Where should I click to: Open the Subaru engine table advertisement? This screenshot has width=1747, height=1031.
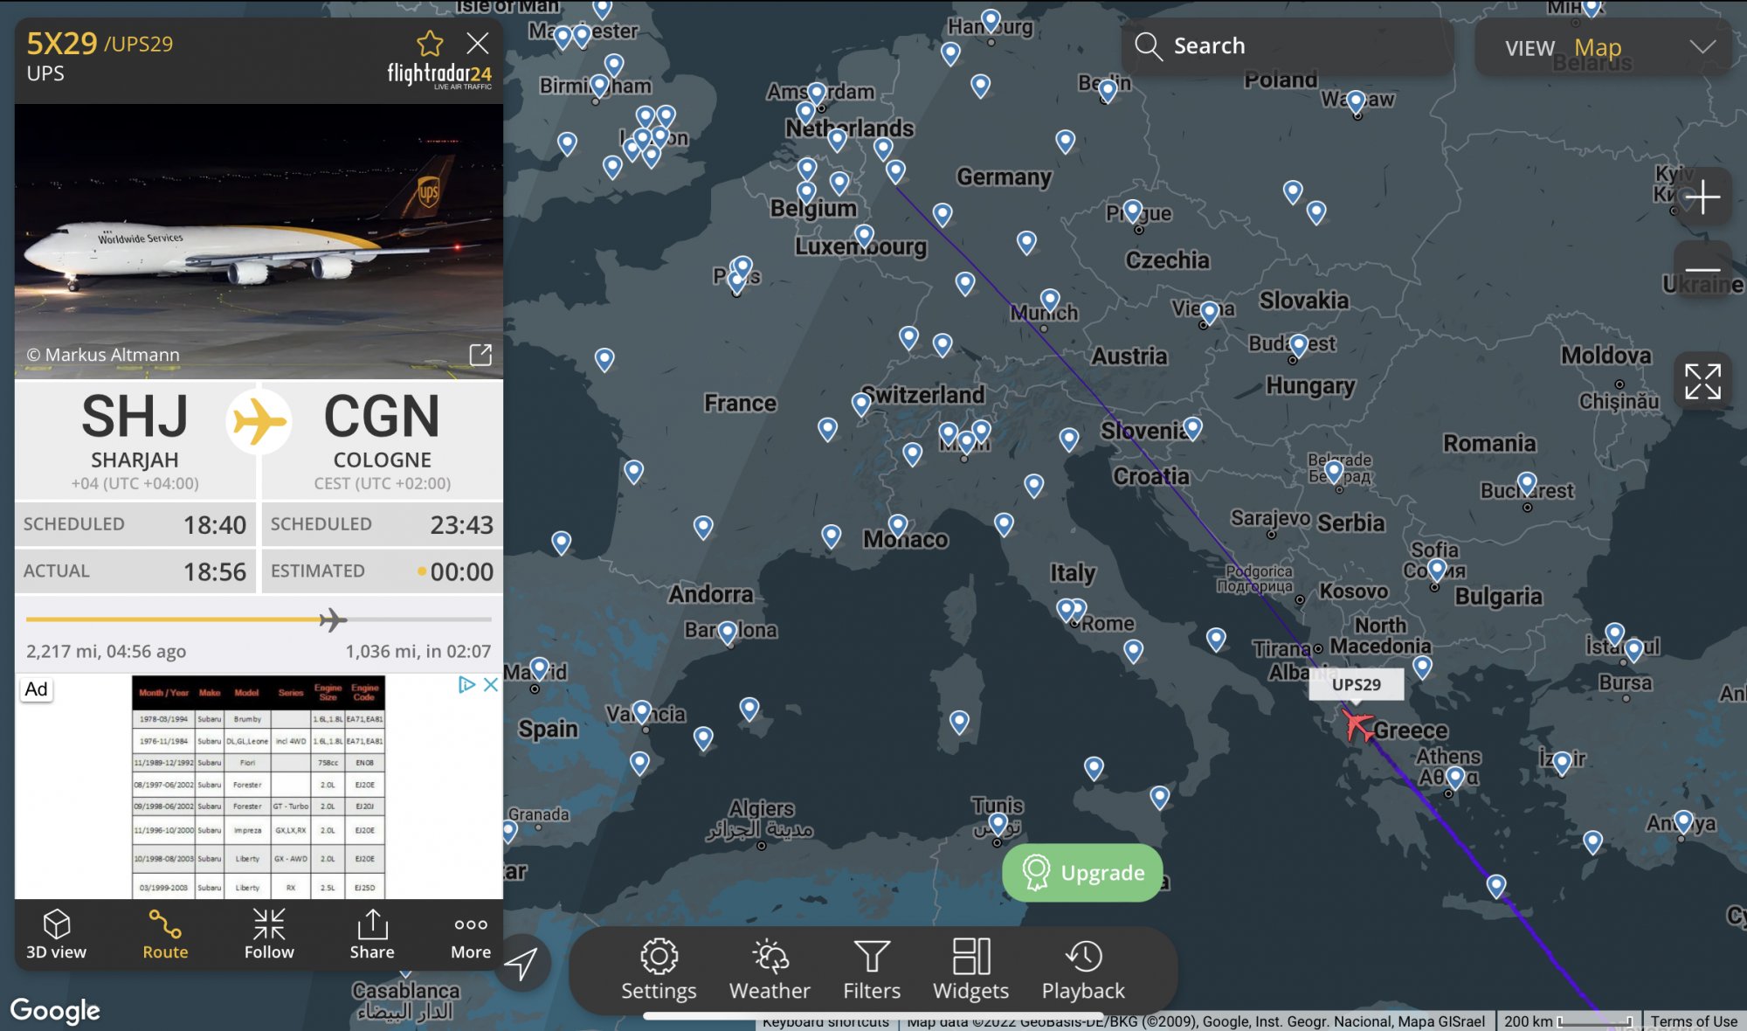[259, 786]
